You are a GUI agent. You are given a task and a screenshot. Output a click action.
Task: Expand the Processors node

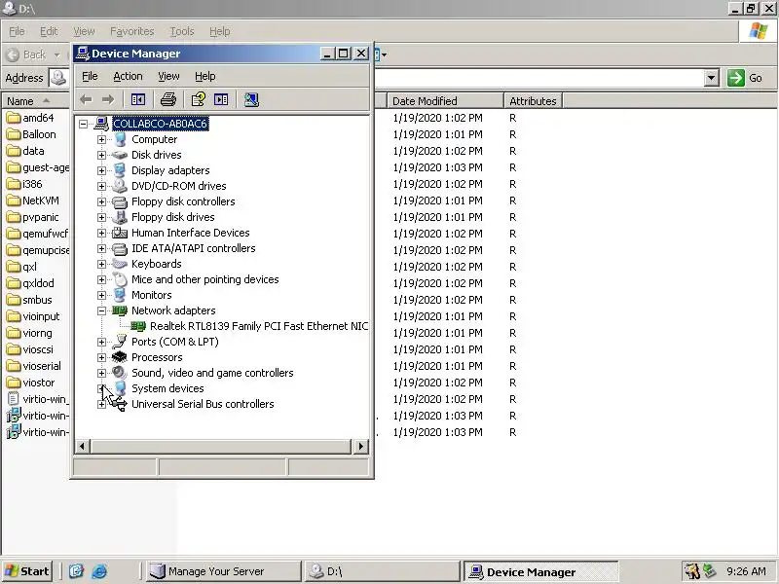(101, 357)
